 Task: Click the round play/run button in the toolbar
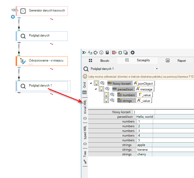132,53
